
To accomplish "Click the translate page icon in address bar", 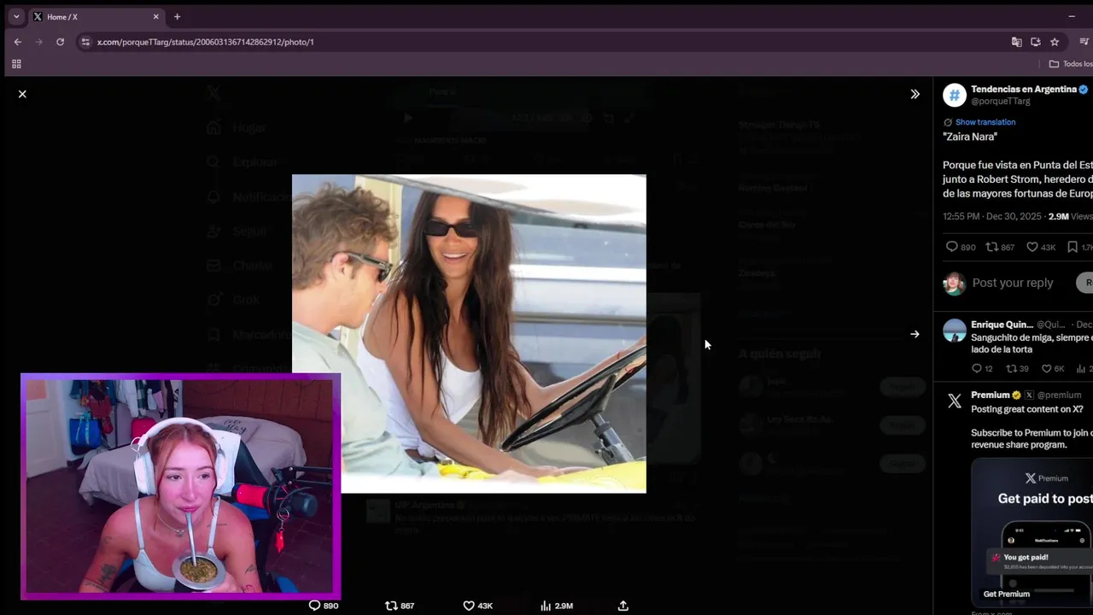I will (1016, 42).
